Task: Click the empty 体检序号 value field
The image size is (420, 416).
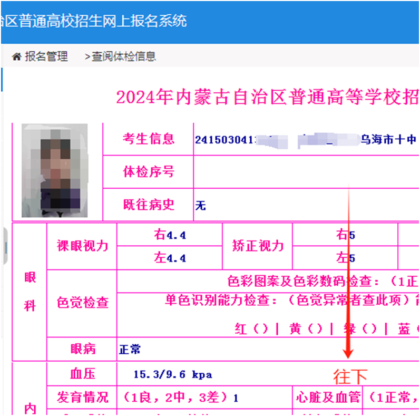Action: tap(306, 172)
